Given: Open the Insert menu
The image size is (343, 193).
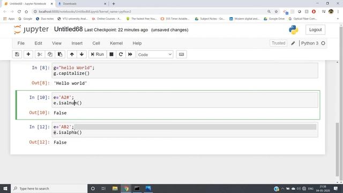Looking at the screenshot, I should [x=77, y=43].
